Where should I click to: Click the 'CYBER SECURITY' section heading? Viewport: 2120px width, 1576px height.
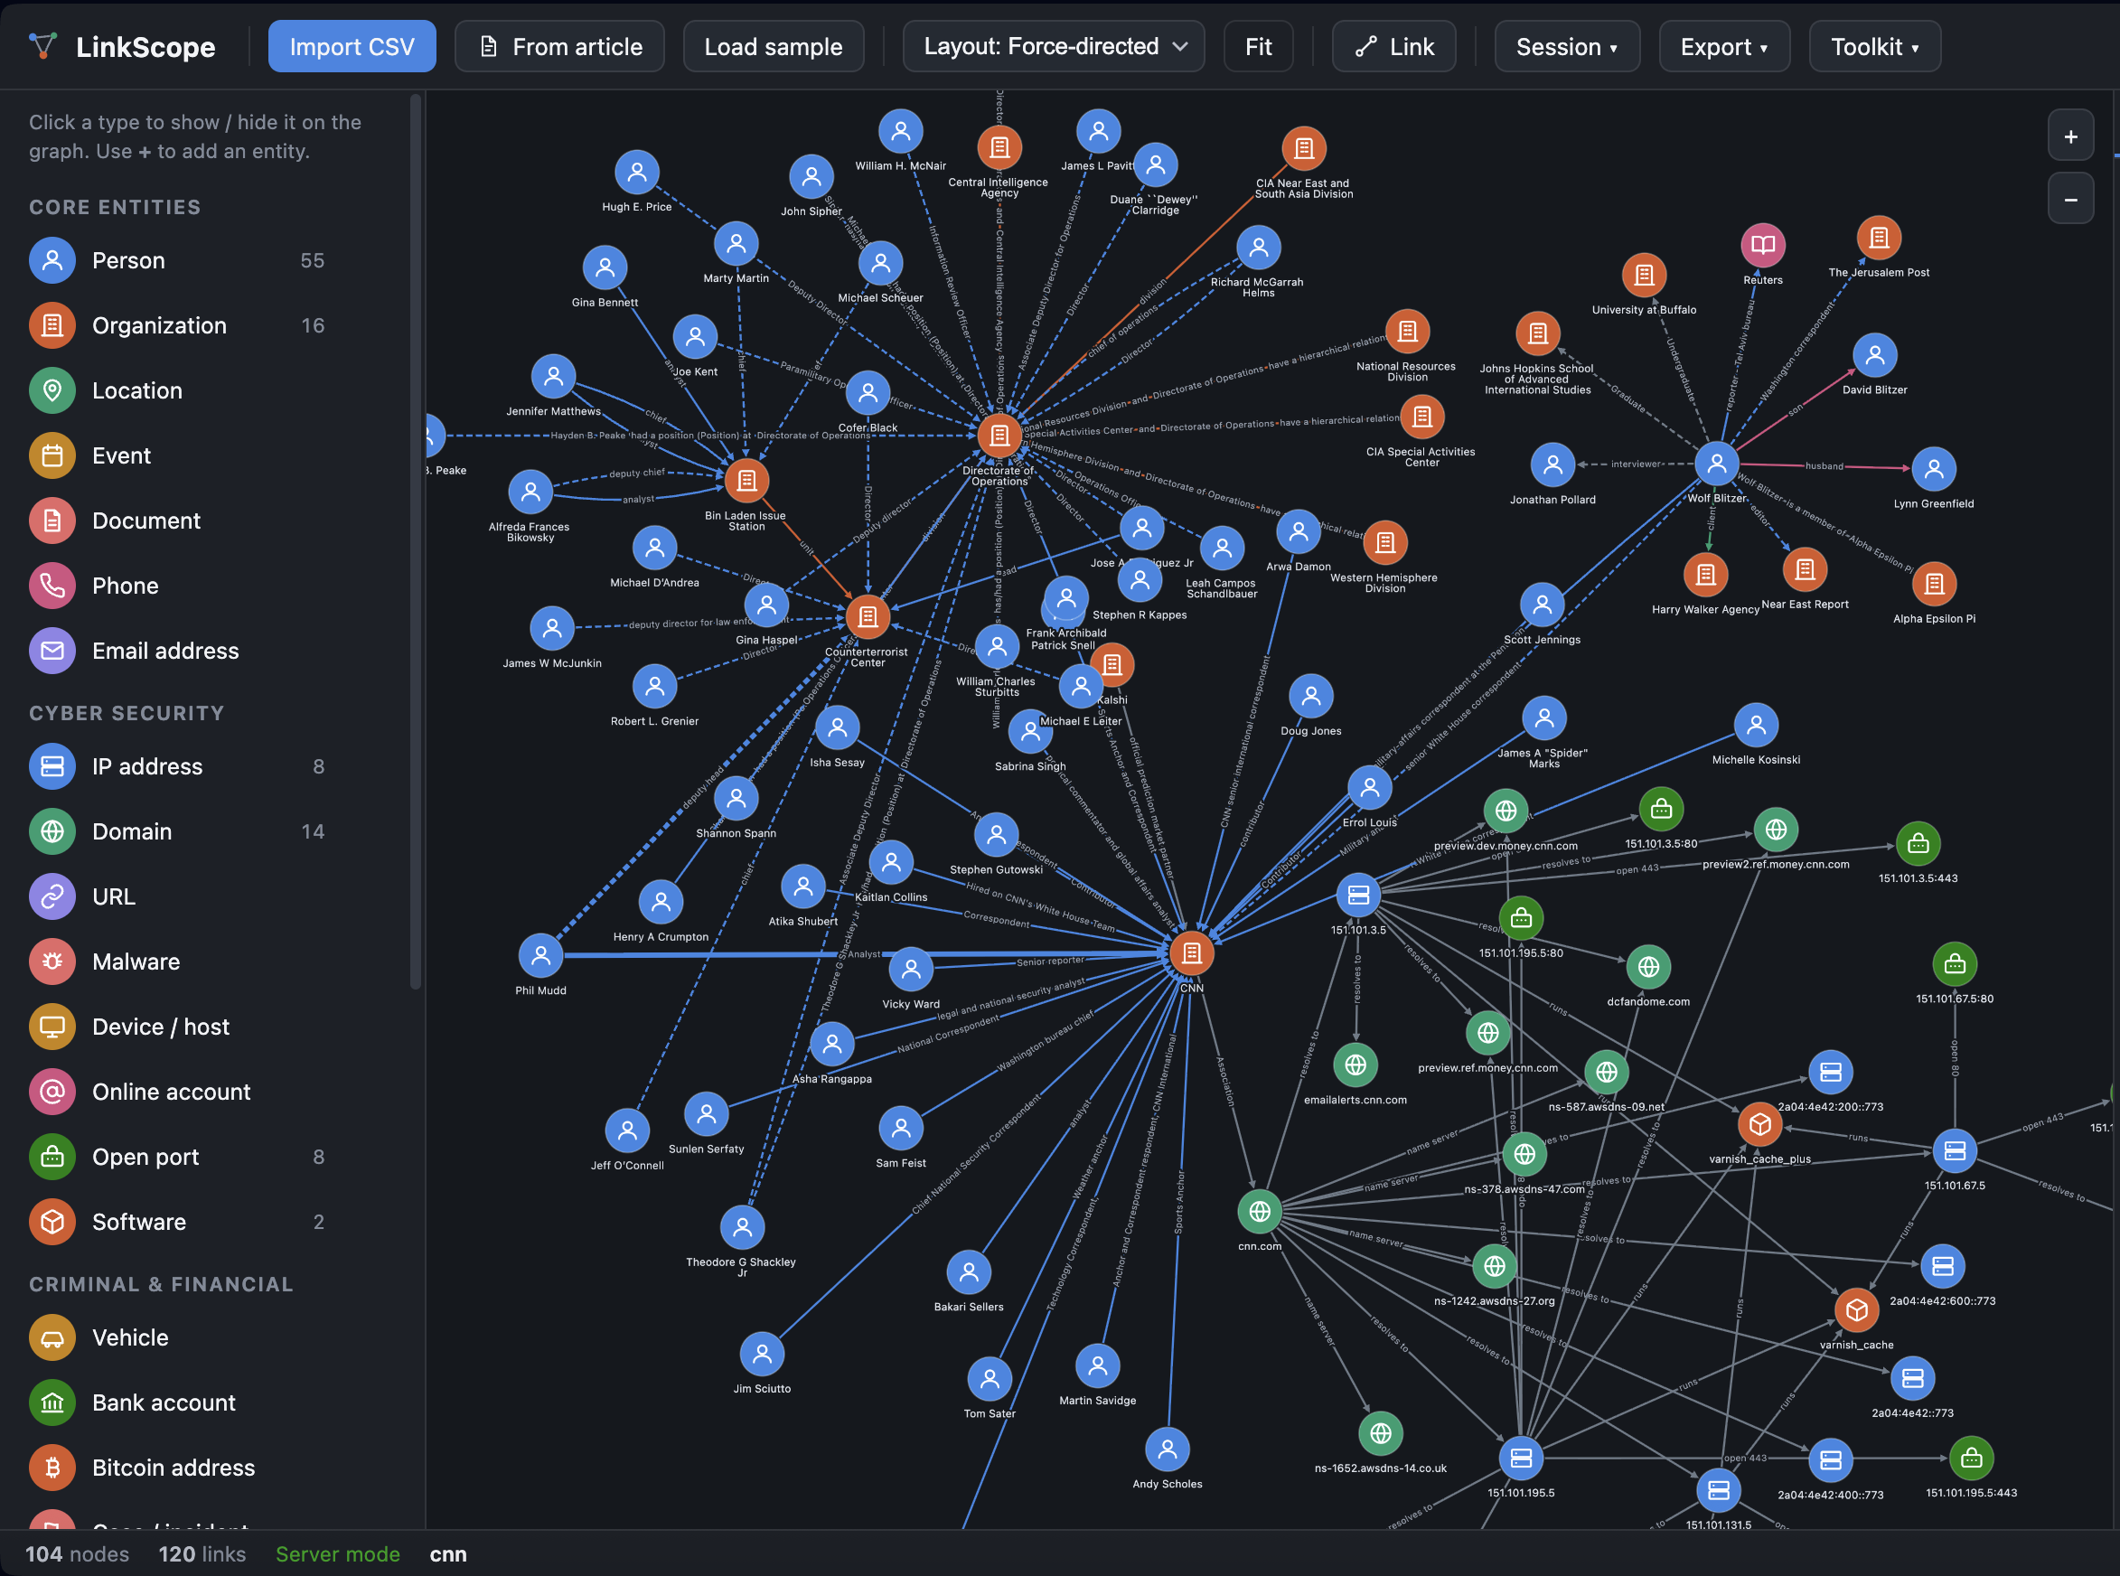(x=127, y=713)
